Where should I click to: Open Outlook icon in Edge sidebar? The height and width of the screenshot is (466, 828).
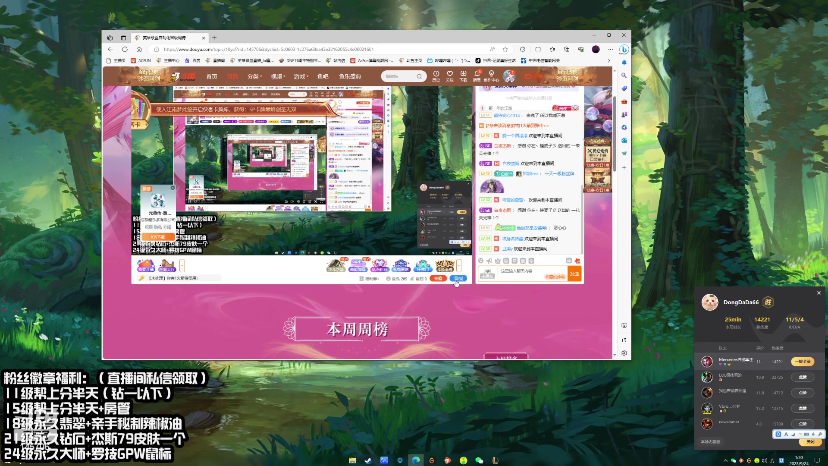[624, 140]
